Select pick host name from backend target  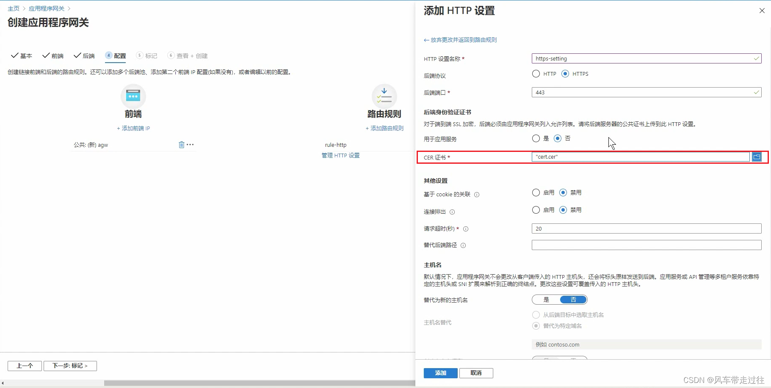click(x=536, y=315)
